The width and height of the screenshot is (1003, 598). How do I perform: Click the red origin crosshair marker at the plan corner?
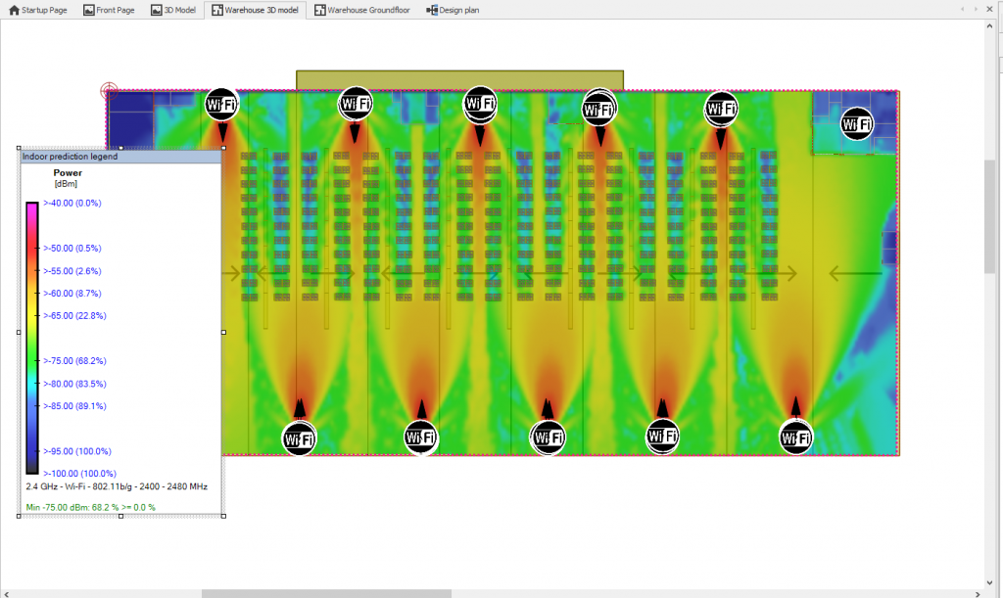[109, 91]
